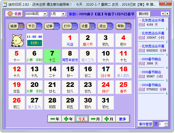The image size is (175, 133).
Task: Select January 22 廿八 date cell
Action: tap(70, 87)
